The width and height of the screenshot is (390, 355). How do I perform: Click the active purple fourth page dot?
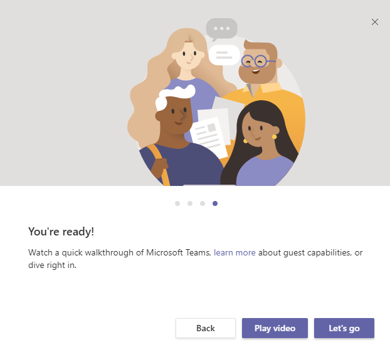(x=215, y=203)
